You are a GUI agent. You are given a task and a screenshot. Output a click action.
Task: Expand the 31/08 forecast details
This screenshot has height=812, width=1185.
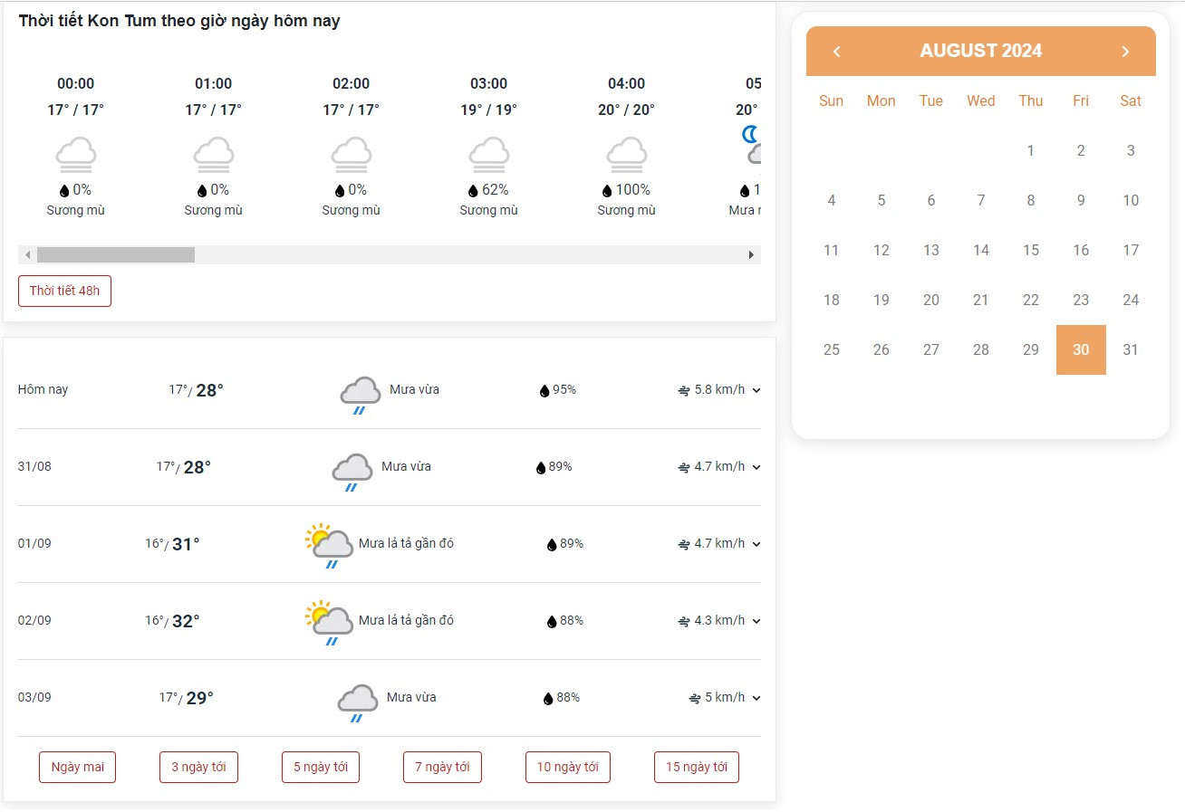pyautogui.click(x=756, y=468)
